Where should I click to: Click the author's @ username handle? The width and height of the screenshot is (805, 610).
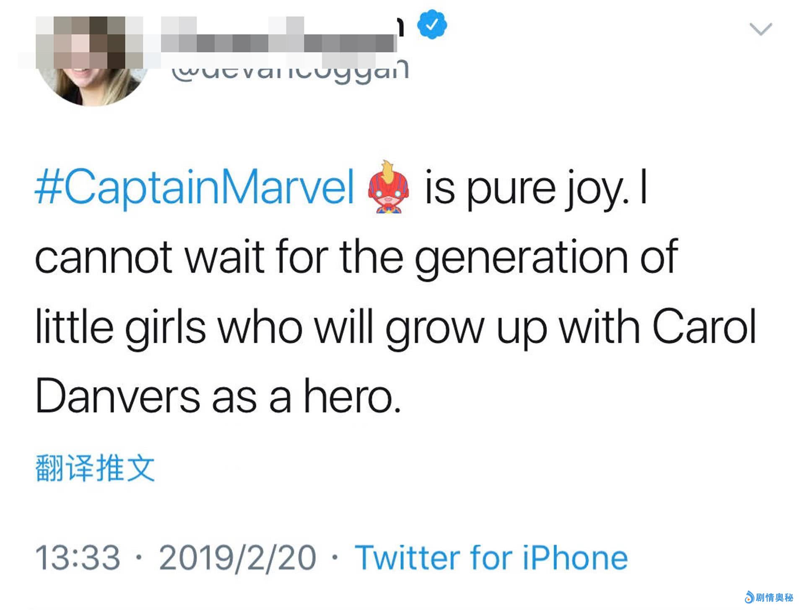pyautogui.click(x=290, y=71)
